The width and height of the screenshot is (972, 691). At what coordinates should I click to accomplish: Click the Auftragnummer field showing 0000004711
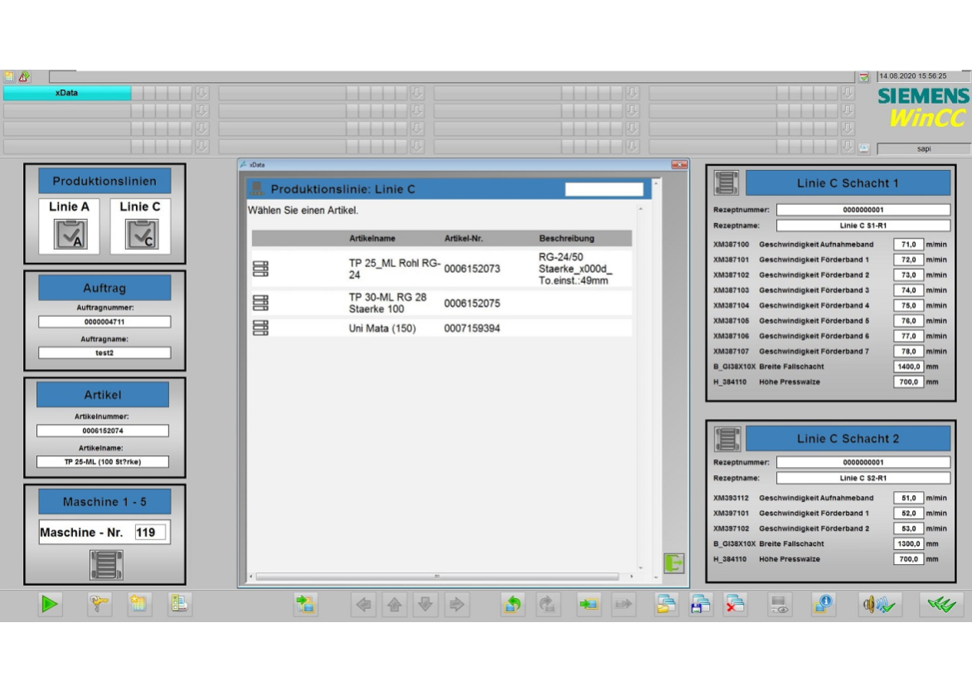click(x=104, y=322)
